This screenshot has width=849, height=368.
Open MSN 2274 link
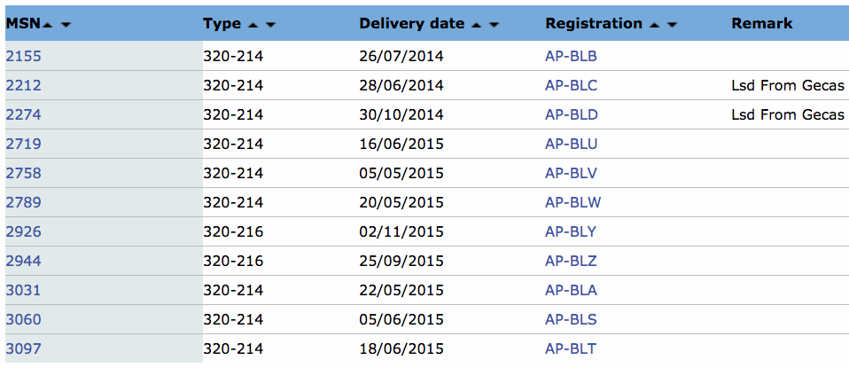(x=23, y=114)
